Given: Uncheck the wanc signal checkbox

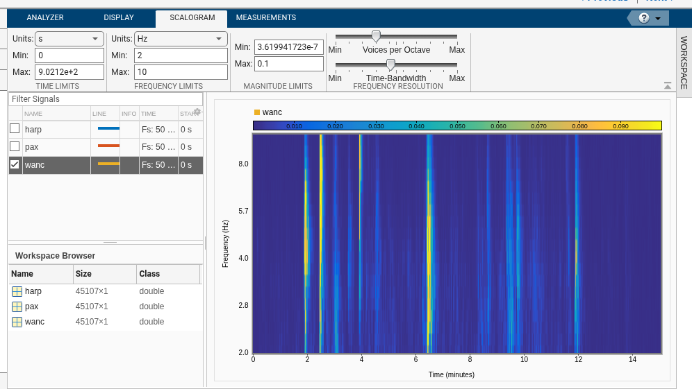Looking at the screenshot, I should (x=15, y=164).
